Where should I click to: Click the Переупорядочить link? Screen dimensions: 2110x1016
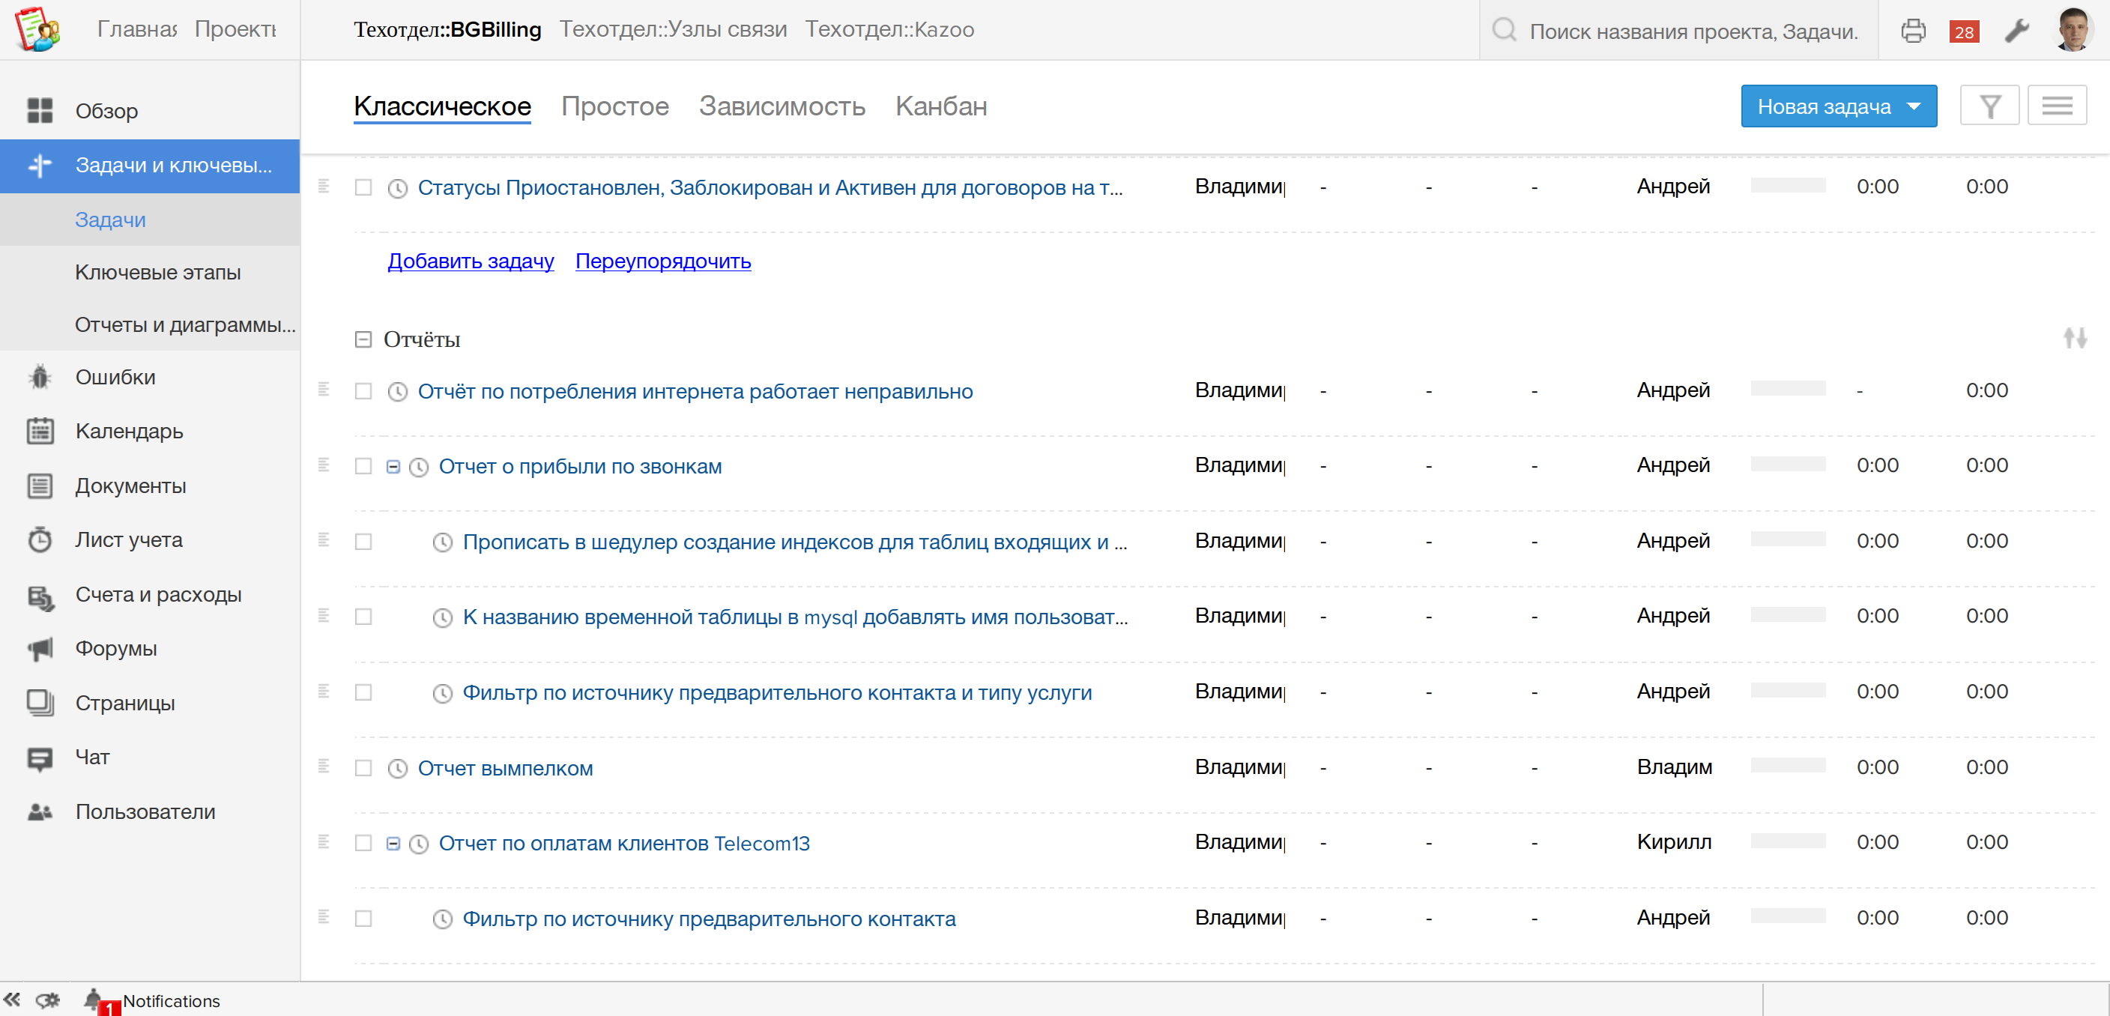point(662,261)
